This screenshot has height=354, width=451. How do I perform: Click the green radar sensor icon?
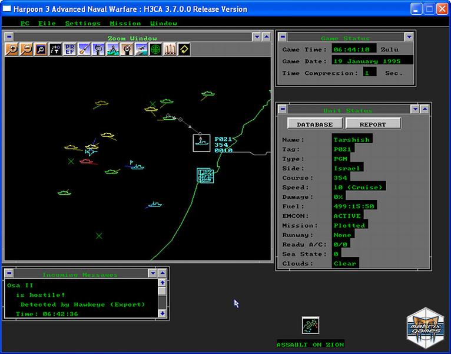[155, 50]
